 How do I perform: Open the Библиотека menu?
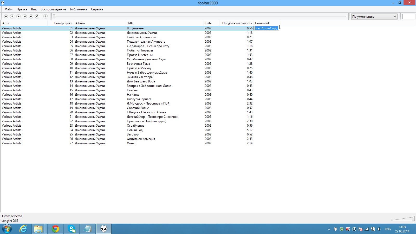78,9
